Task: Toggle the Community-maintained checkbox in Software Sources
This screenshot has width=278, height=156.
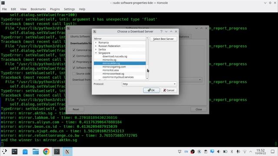Action: point(74,56)
